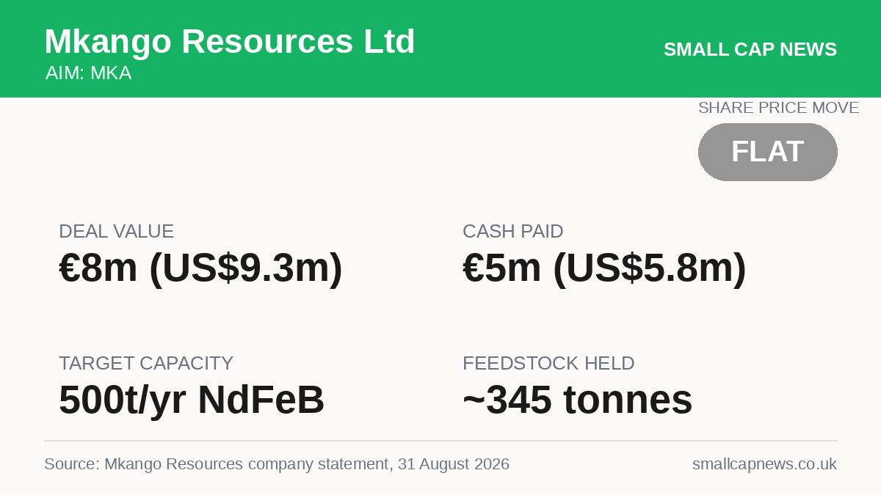Click the CASH PAID label
Viewport: 881px width, 495px height.
pos(513,232)
